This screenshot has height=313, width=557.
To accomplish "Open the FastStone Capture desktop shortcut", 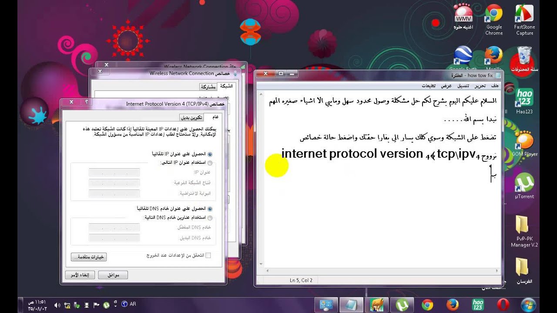I will tap(524, 20).
